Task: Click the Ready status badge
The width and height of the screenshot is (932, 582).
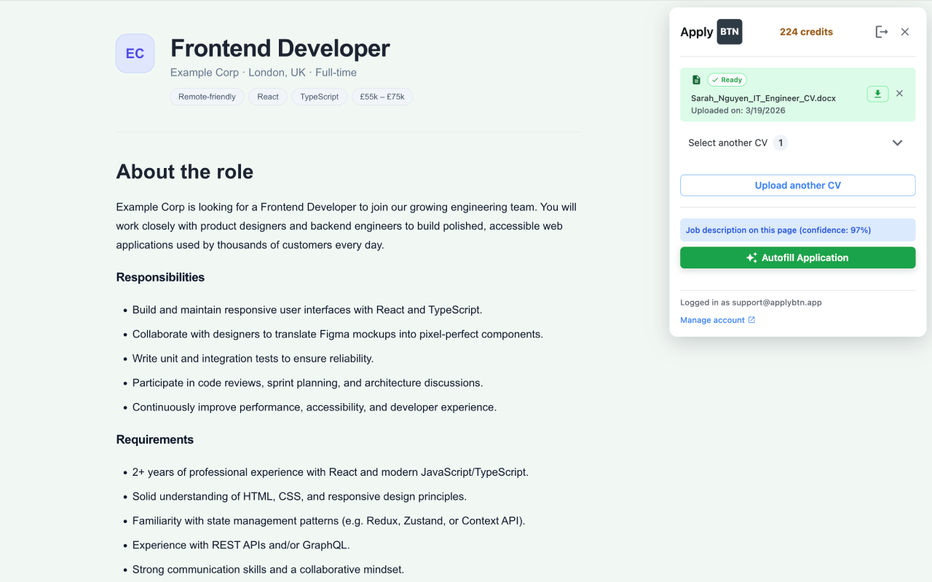Action: [727, 79]
